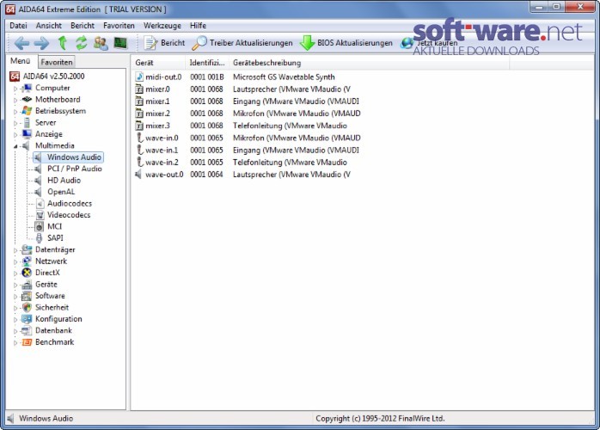Open the green monitor diagnostics icon

coord(120,43)
